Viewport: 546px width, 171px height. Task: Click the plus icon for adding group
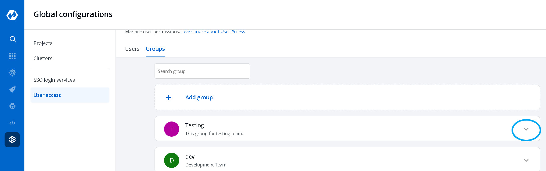click(169, 97)
